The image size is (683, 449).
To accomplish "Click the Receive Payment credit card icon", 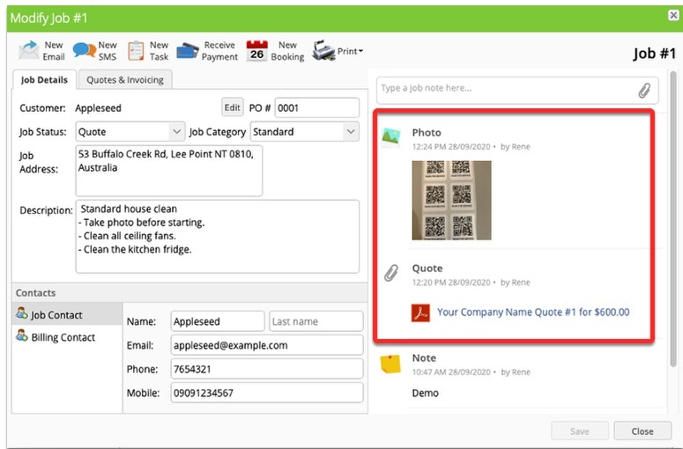I will pos(188,51).
